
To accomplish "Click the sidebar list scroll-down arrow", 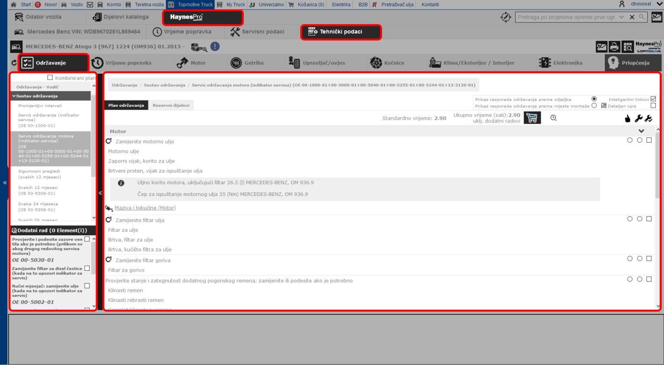I will (x=94, y=218).
